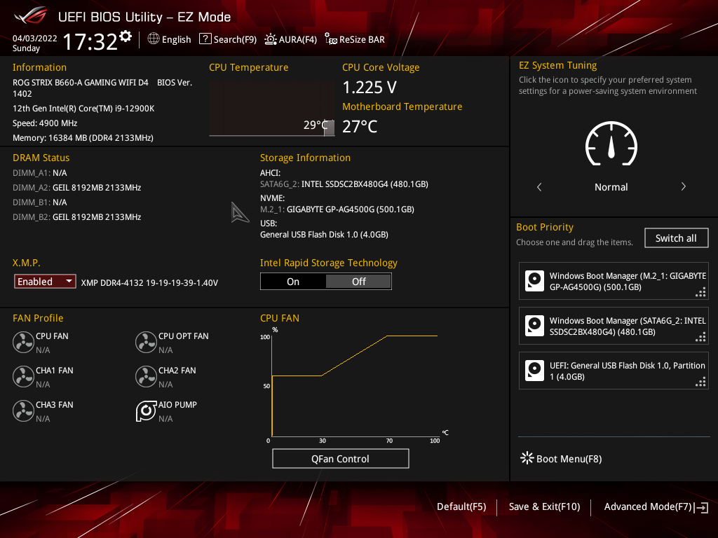Image resolution: width=718 pixels, height=538 pixels.
Task: Click the ReSize BAR icon
Action: 331,39
